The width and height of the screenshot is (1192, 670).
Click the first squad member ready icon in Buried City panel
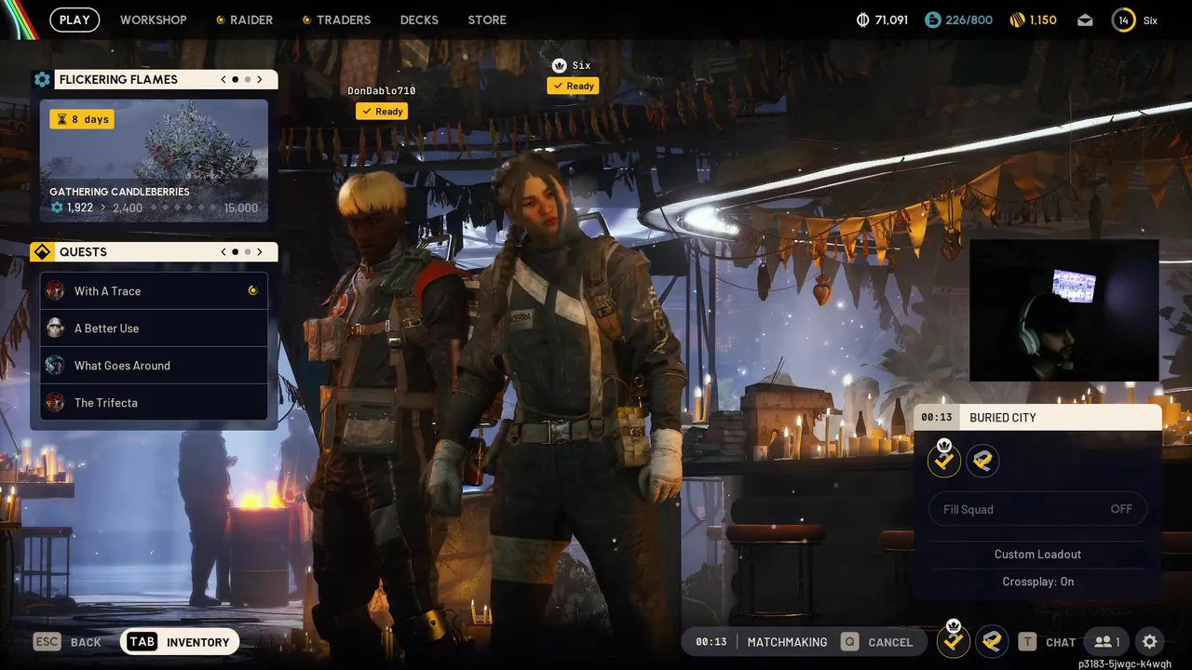click(944, 460)
